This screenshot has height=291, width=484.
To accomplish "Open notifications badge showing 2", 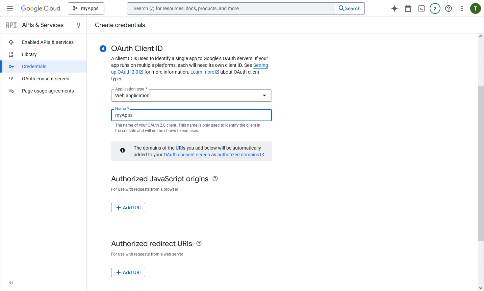I will tap(435, 8).
